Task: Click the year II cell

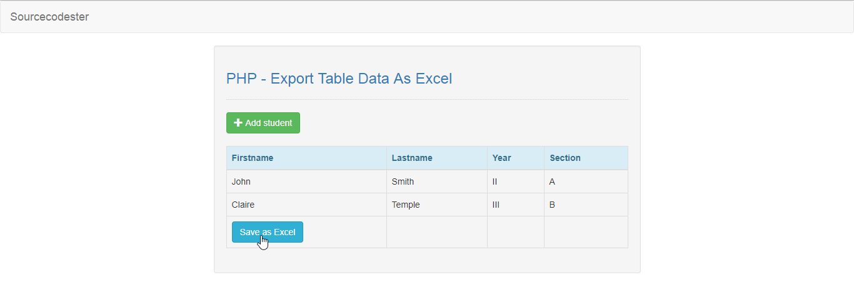Action: tap(516, 181)
